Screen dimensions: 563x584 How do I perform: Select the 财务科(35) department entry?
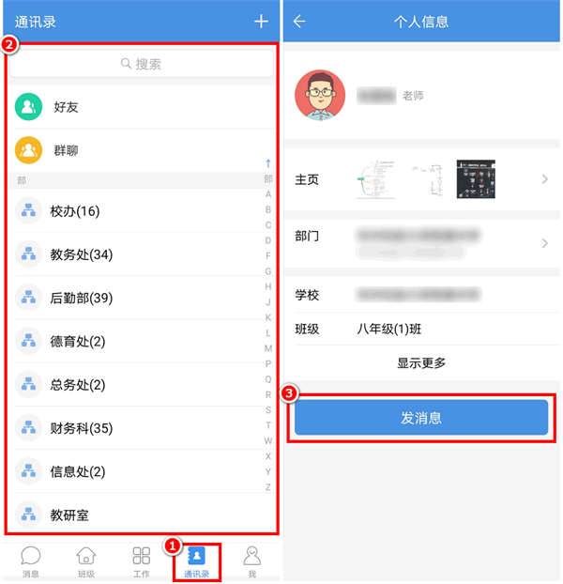click(x=142, y=428)
